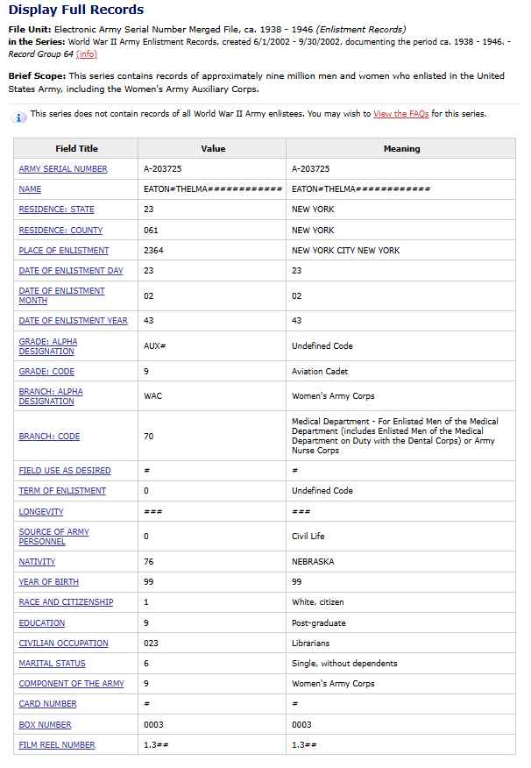Image resolution: width=531 pixels, height=768 pixels.
Task: Click the NAME field title link
Action: [x=30, y=189]
